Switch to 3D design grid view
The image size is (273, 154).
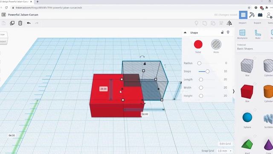243,15
